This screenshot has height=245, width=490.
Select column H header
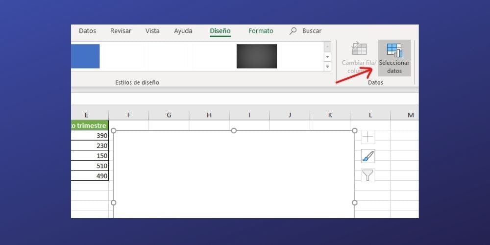click(209, 115)
